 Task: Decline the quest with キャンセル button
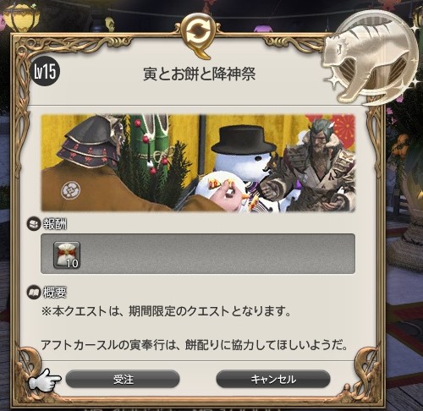(273, 380)
